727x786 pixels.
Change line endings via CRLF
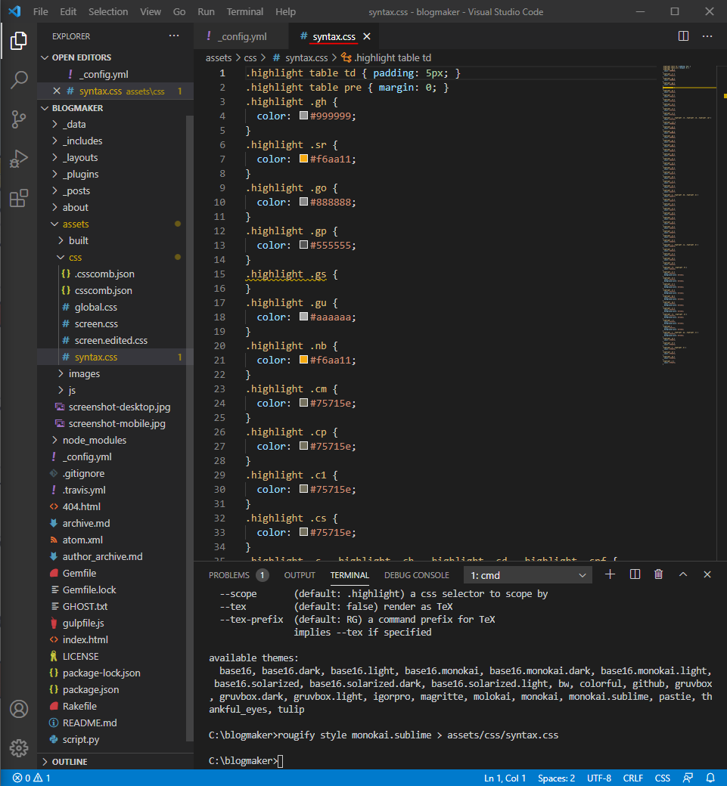pyautogui.click(x=632, y=778)
